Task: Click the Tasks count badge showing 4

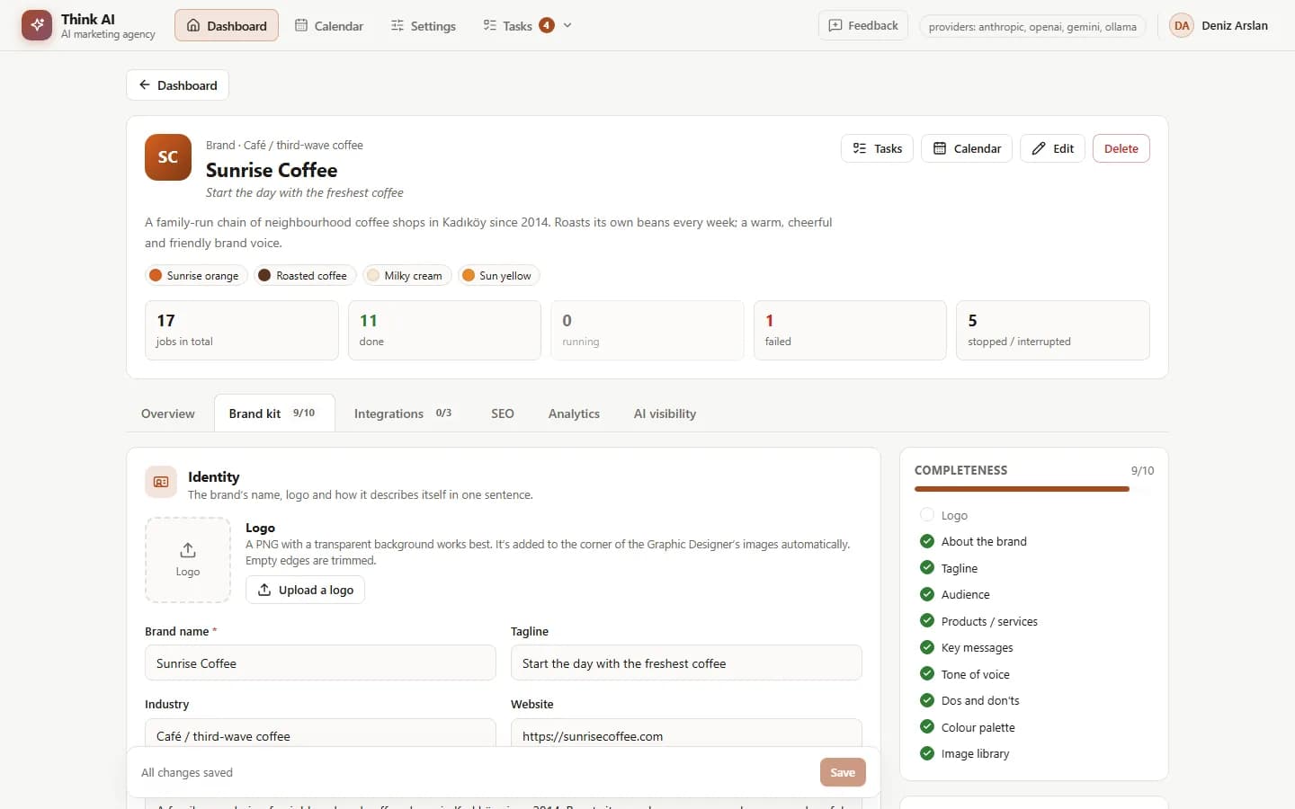Action: [x=547, y=25]
